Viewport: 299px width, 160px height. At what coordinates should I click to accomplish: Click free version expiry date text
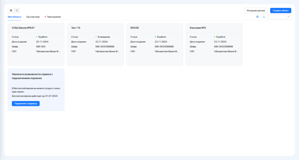click(35, 96)
